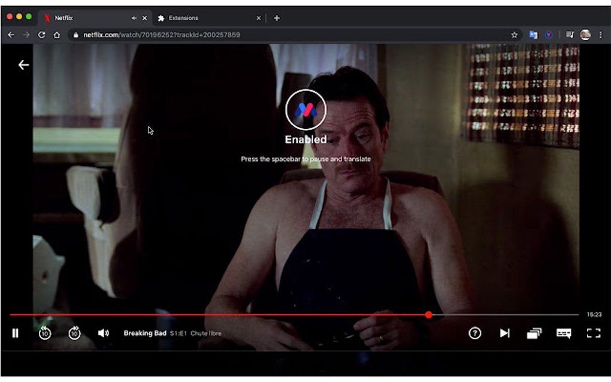The width and height of the screenshot is (611, 382).
Task: Open the Chrome three-dot menu
Action: click(600, 35)
